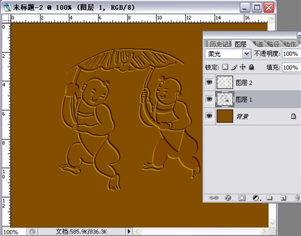This screenshot has height=236, width=301.
Task: Hide layer 图层 2 with eye icon
Action: (209, 82)
